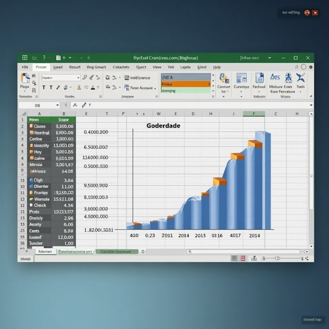Click the Name Box showing 08
The width and height of the screenshot is (329, 329).
coord(37,105)
